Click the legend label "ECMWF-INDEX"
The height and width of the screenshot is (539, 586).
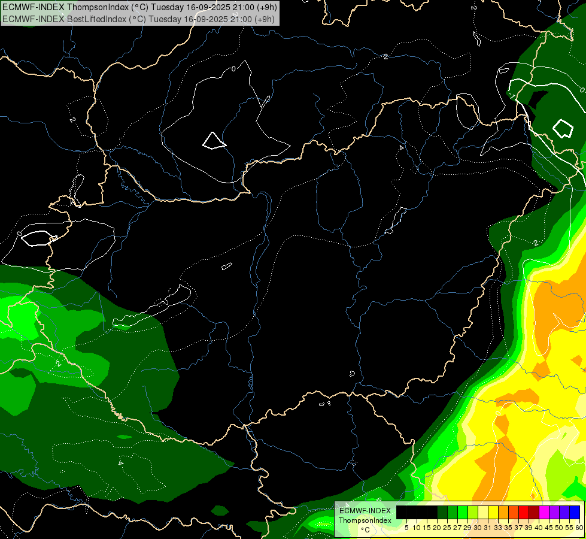(365, 511)
